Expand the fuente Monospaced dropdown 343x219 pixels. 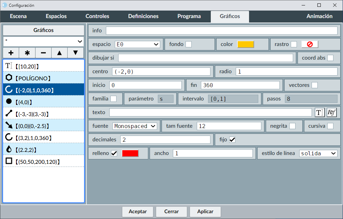[134, 126]
